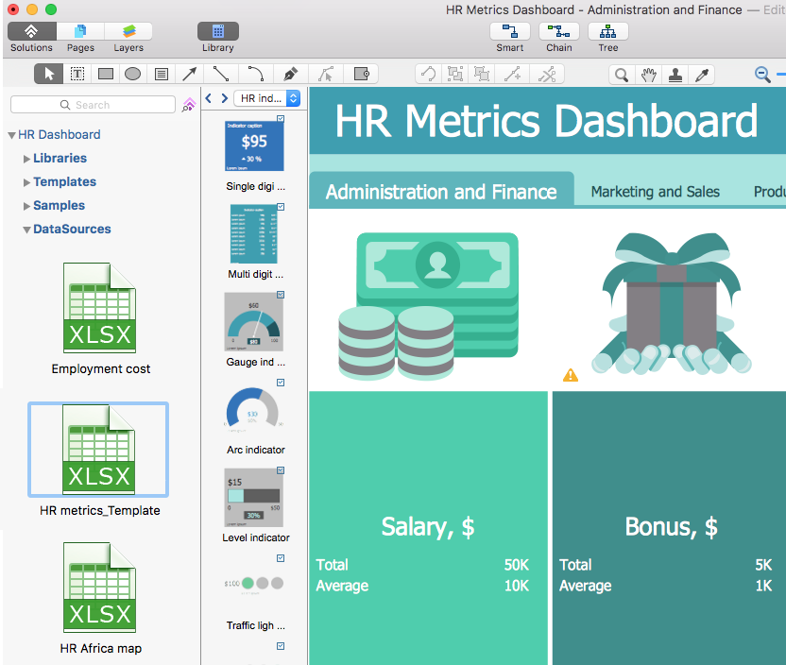This screenshot has height=665, width=786.
Task: Click the Tree layout button
Action: (x=608, y=31)
